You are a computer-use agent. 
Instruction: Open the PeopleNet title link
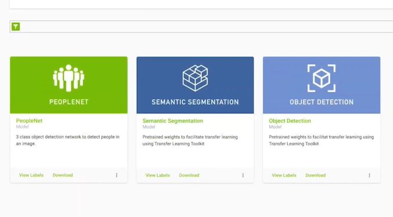coord(30,120)
